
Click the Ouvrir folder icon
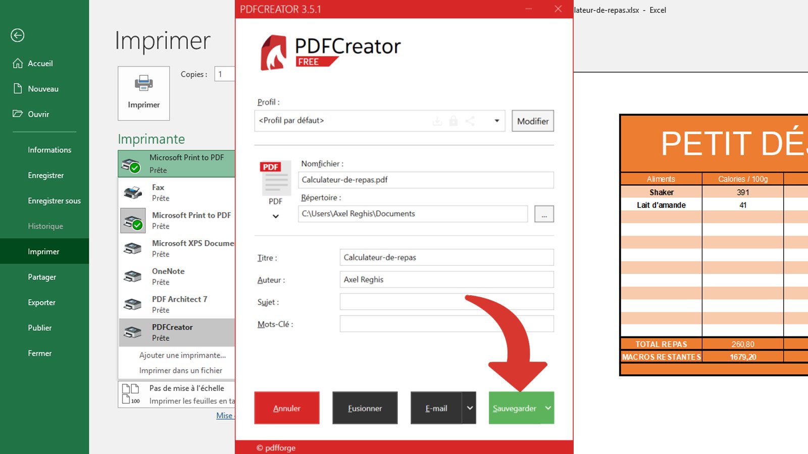pos(18,114)
